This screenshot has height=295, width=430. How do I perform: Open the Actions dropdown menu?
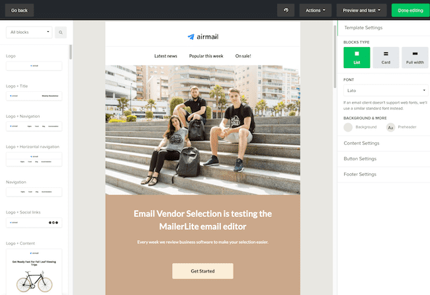click(x=316, y=11)
